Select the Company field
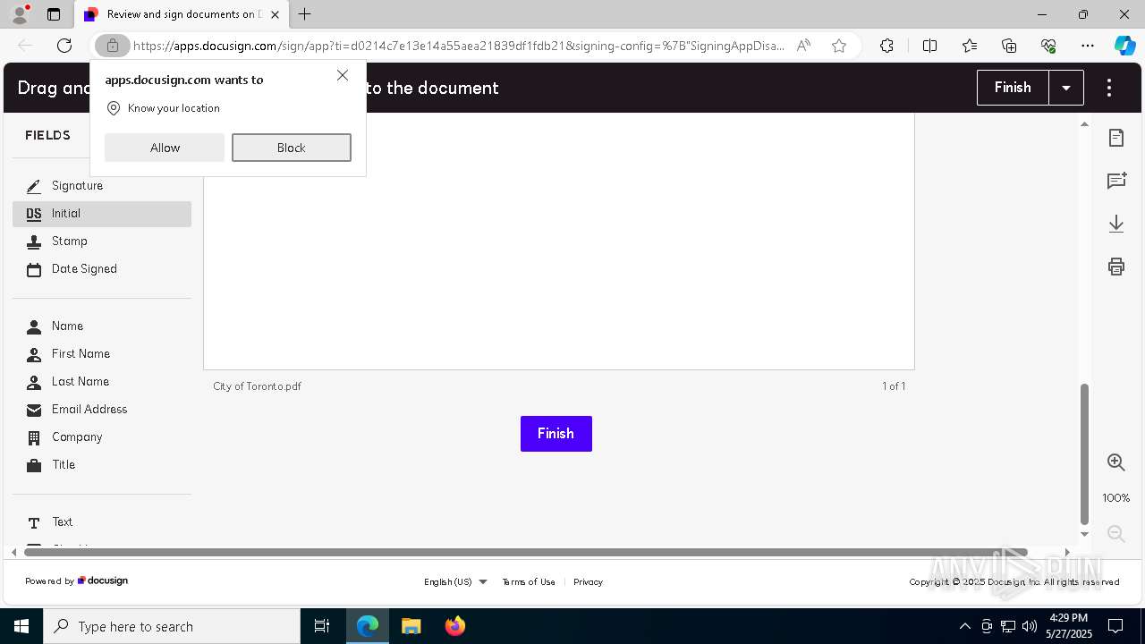Screen dimensions: 1145x644 coord(102,437)
